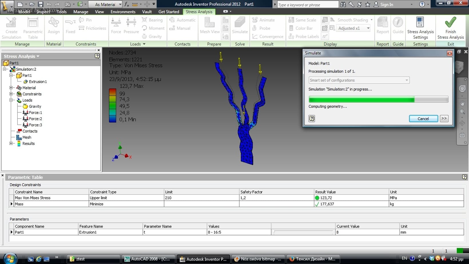Click the Mesh View icon

tap(210, 23)
